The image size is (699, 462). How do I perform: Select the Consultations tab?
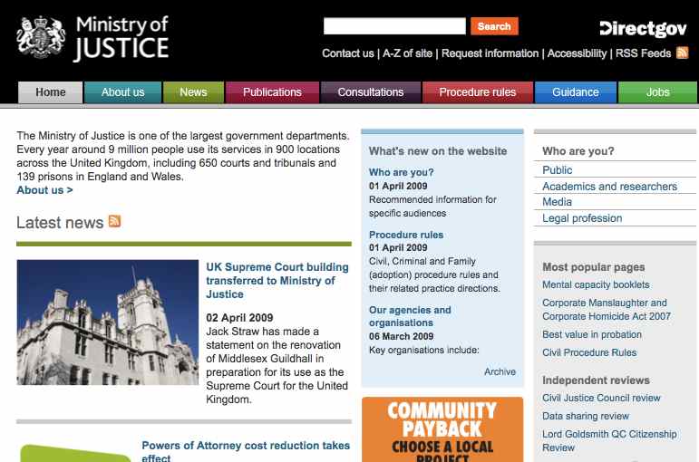click(x=371, y=92)
